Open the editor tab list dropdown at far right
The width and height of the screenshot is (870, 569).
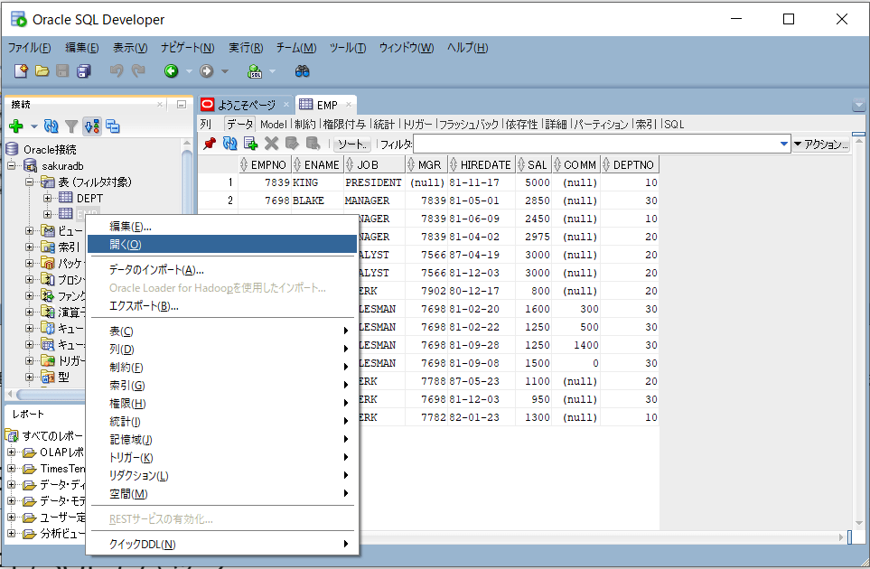pos(859,105)
